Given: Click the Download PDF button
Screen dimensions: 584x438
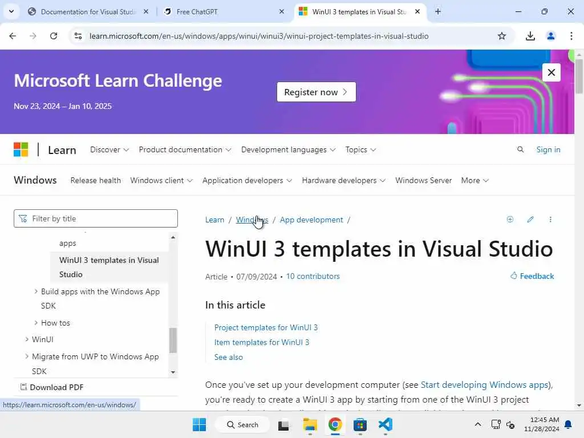Looking at the screenshot, I should 52,387.
